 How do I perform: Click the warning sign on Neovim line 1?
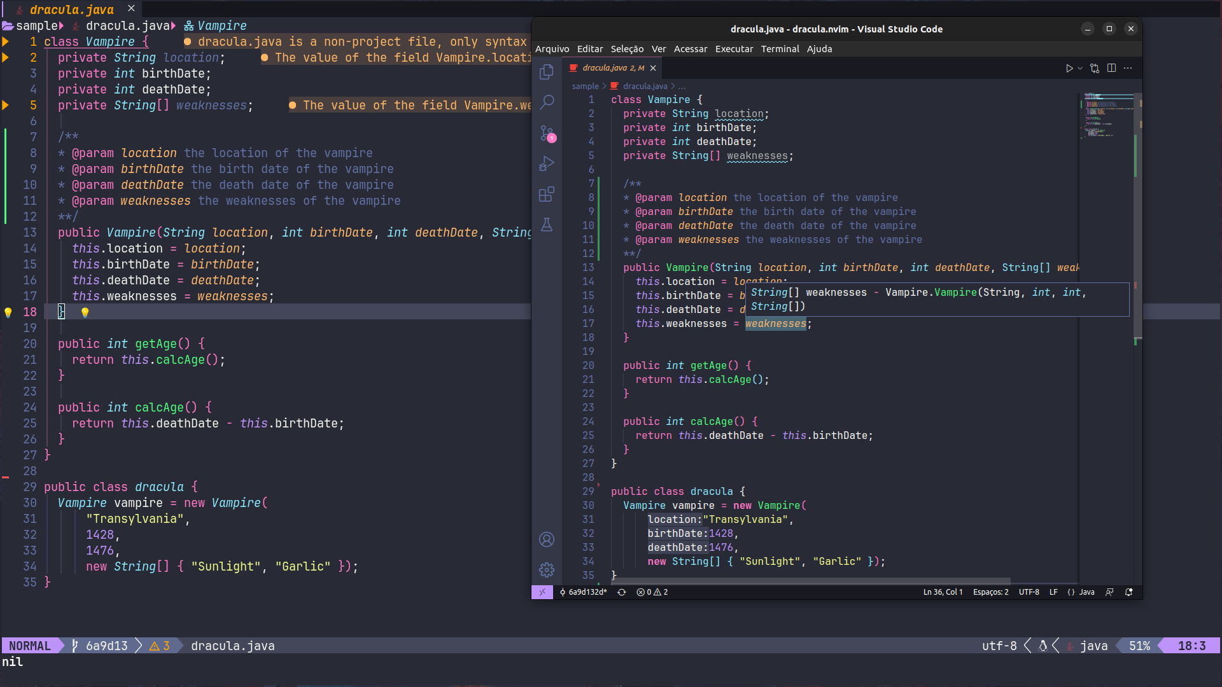6,41
